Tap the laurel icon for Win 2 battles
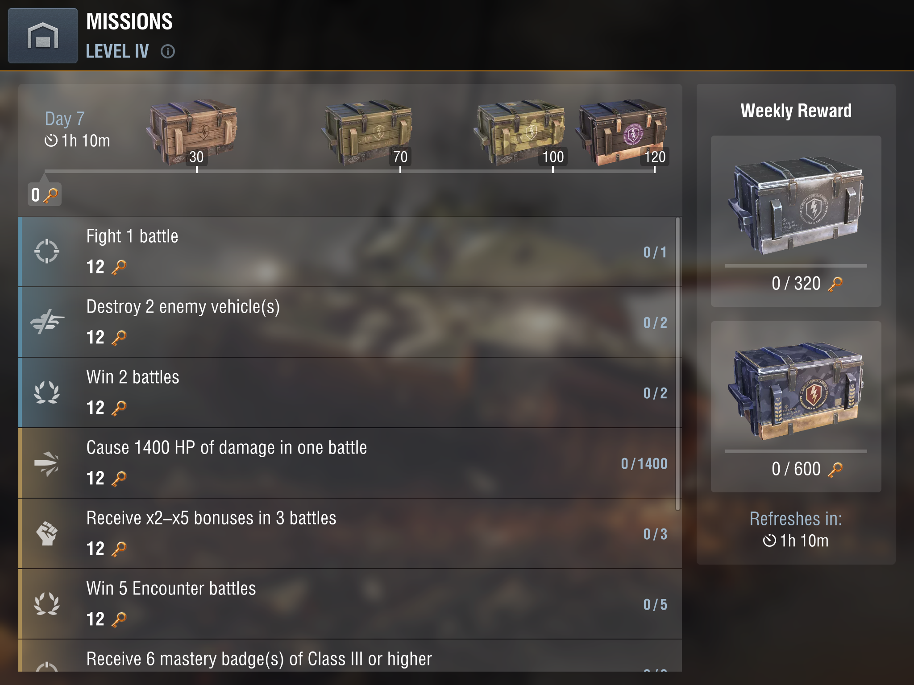Image resolution: width=914 pixels, height=685 pixels. click(x=47, y=392)
